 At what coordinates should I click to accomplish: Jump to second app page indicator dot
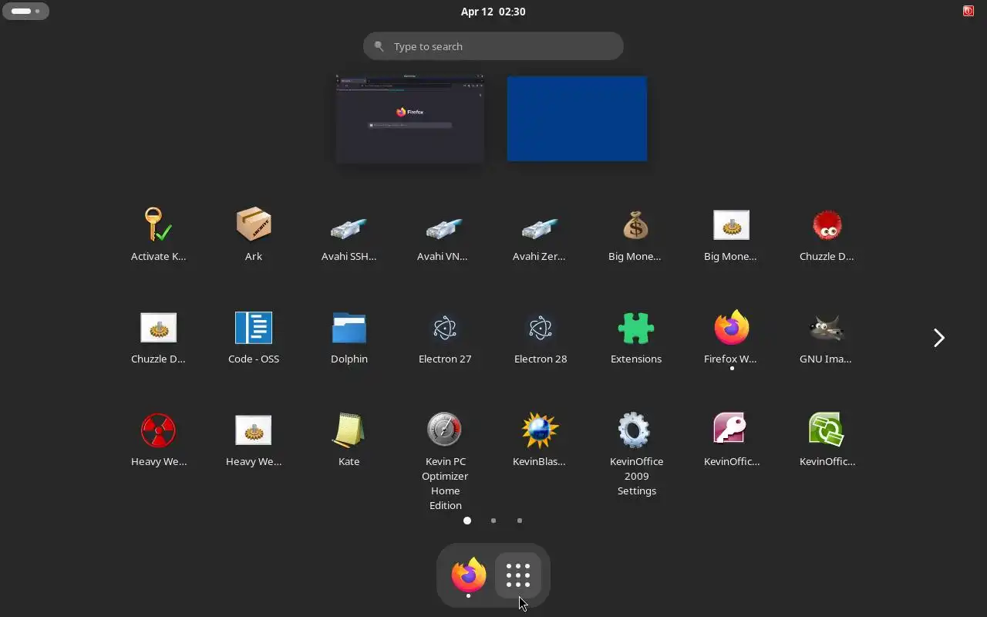pos(493,521)
